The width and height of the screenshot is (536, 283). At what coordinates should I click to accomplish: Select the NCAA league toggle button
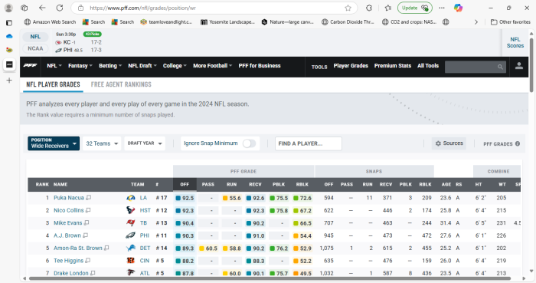pos(35,48)
